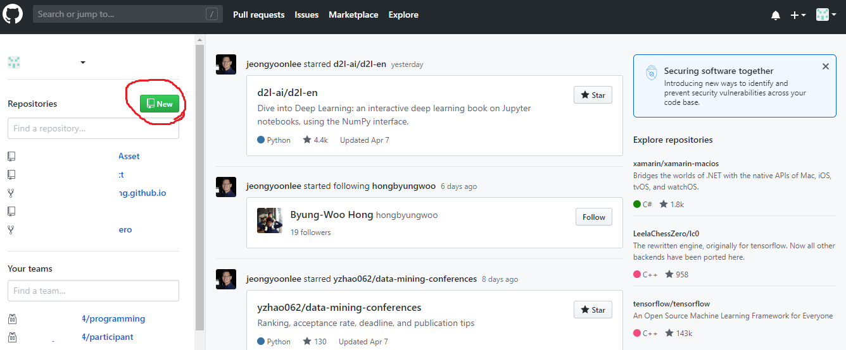The height and width of the screenshot is (350, 846).
Task: Focus the Find a team field
Action: pyautogui.click(x=93, y=291)
